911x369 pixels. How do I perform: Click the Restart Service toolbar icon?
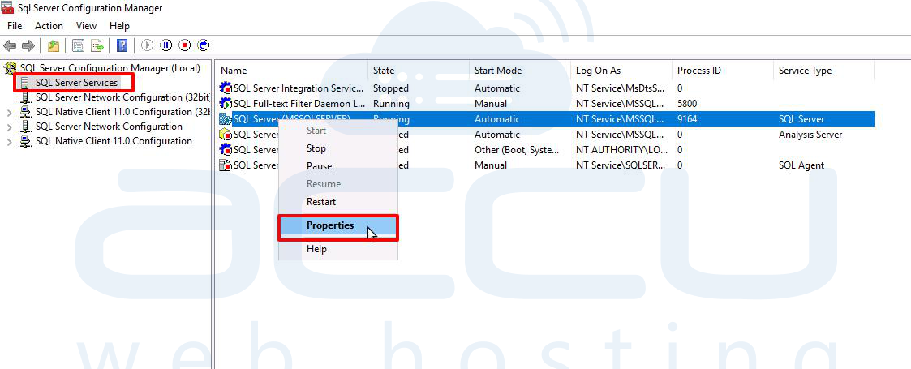click(x=204, y=45)
